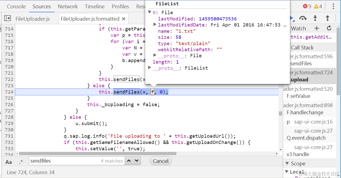Select the sendFiles call stack frame
Image resolution: width=341 pixels, height=178 pixels.
click(310, 60)
